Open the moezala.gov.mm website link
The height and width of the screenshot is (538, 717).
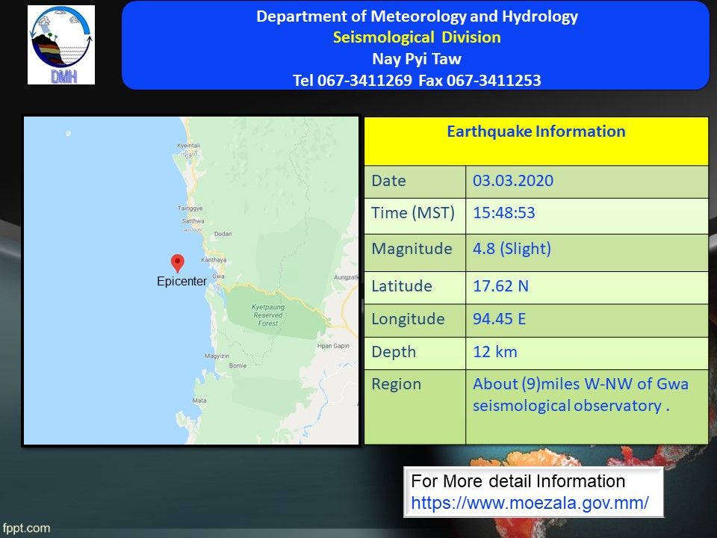(530, 503)
